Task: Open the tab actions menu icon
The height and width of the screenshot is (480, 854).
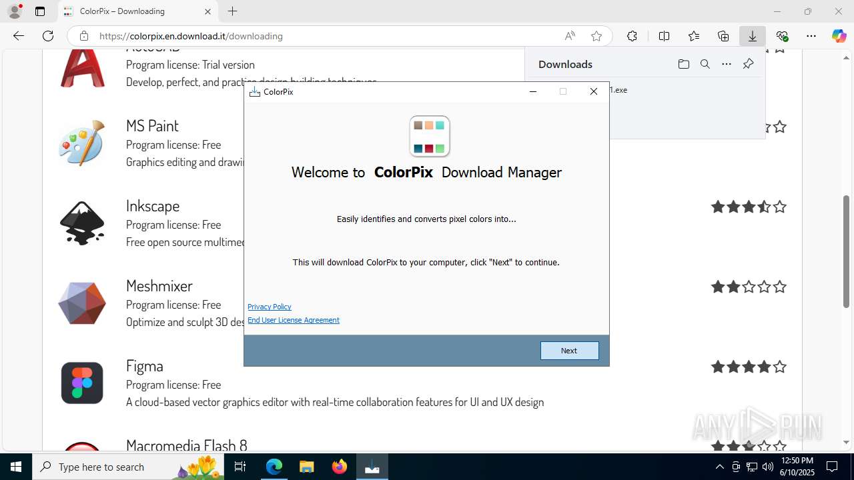Action: 40,11
